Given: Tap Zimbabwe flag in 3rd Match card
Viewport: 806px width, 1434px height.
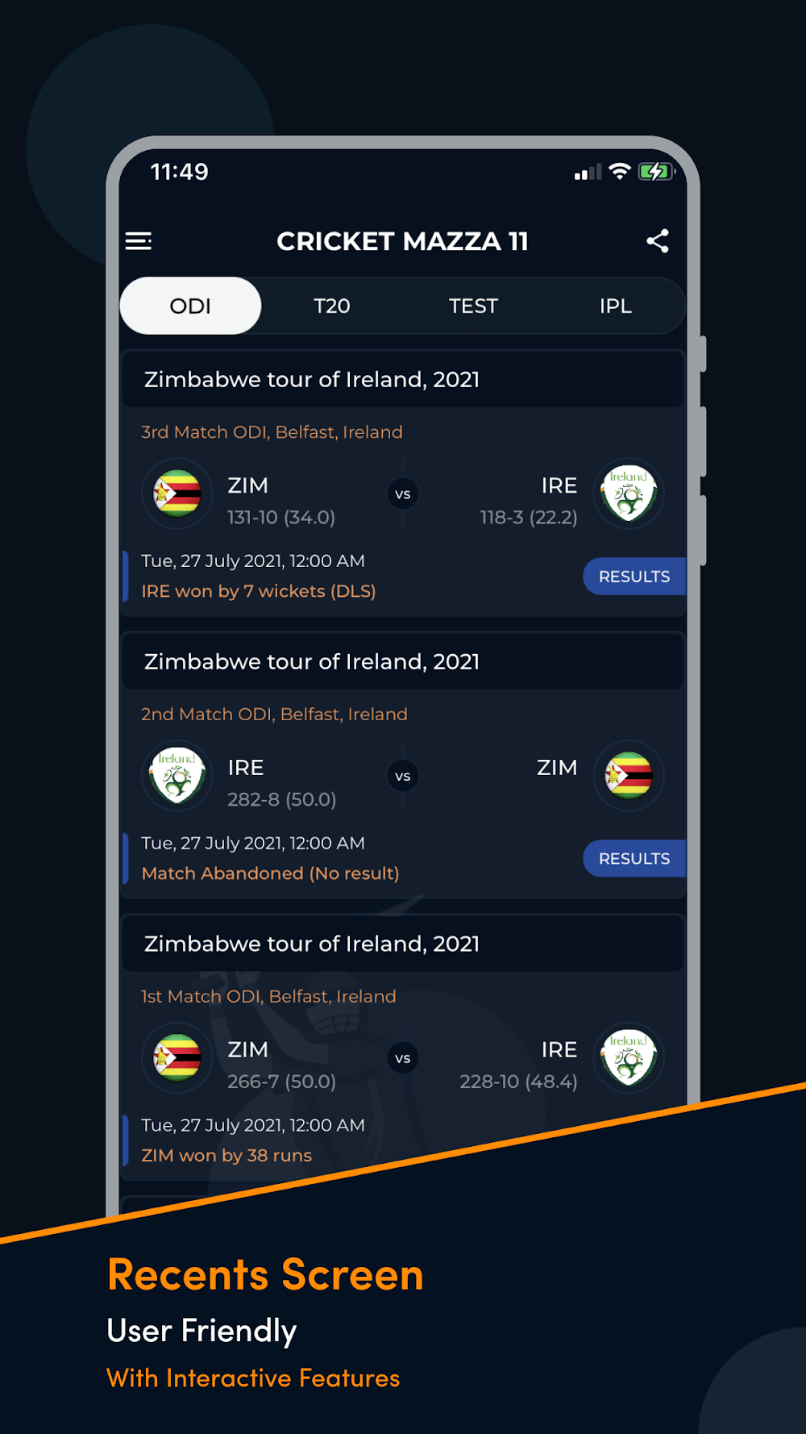Looking at the screenshot, I should tap(177, 494).
